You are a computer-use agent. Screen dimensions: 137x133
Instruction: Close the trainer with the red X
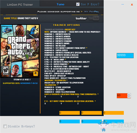132,5
